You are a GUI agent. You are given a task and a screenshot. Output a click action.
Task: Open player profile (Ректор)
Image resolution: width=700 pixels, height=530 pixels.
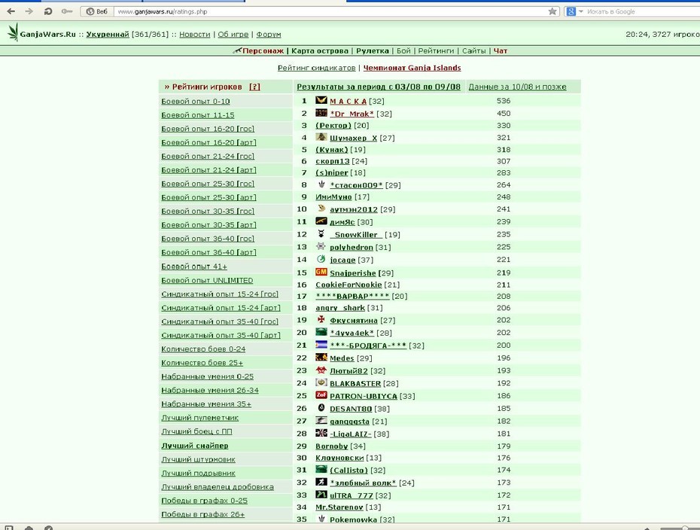pos(333,126)
